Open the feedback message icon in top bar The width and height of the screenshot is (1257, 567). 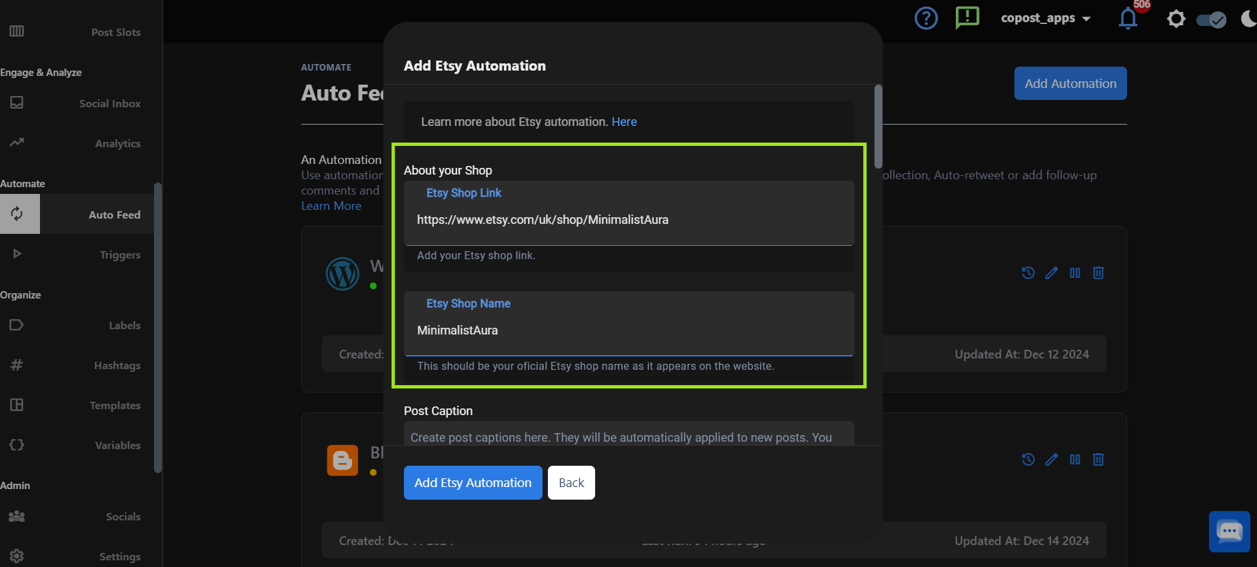coord(967,18)
